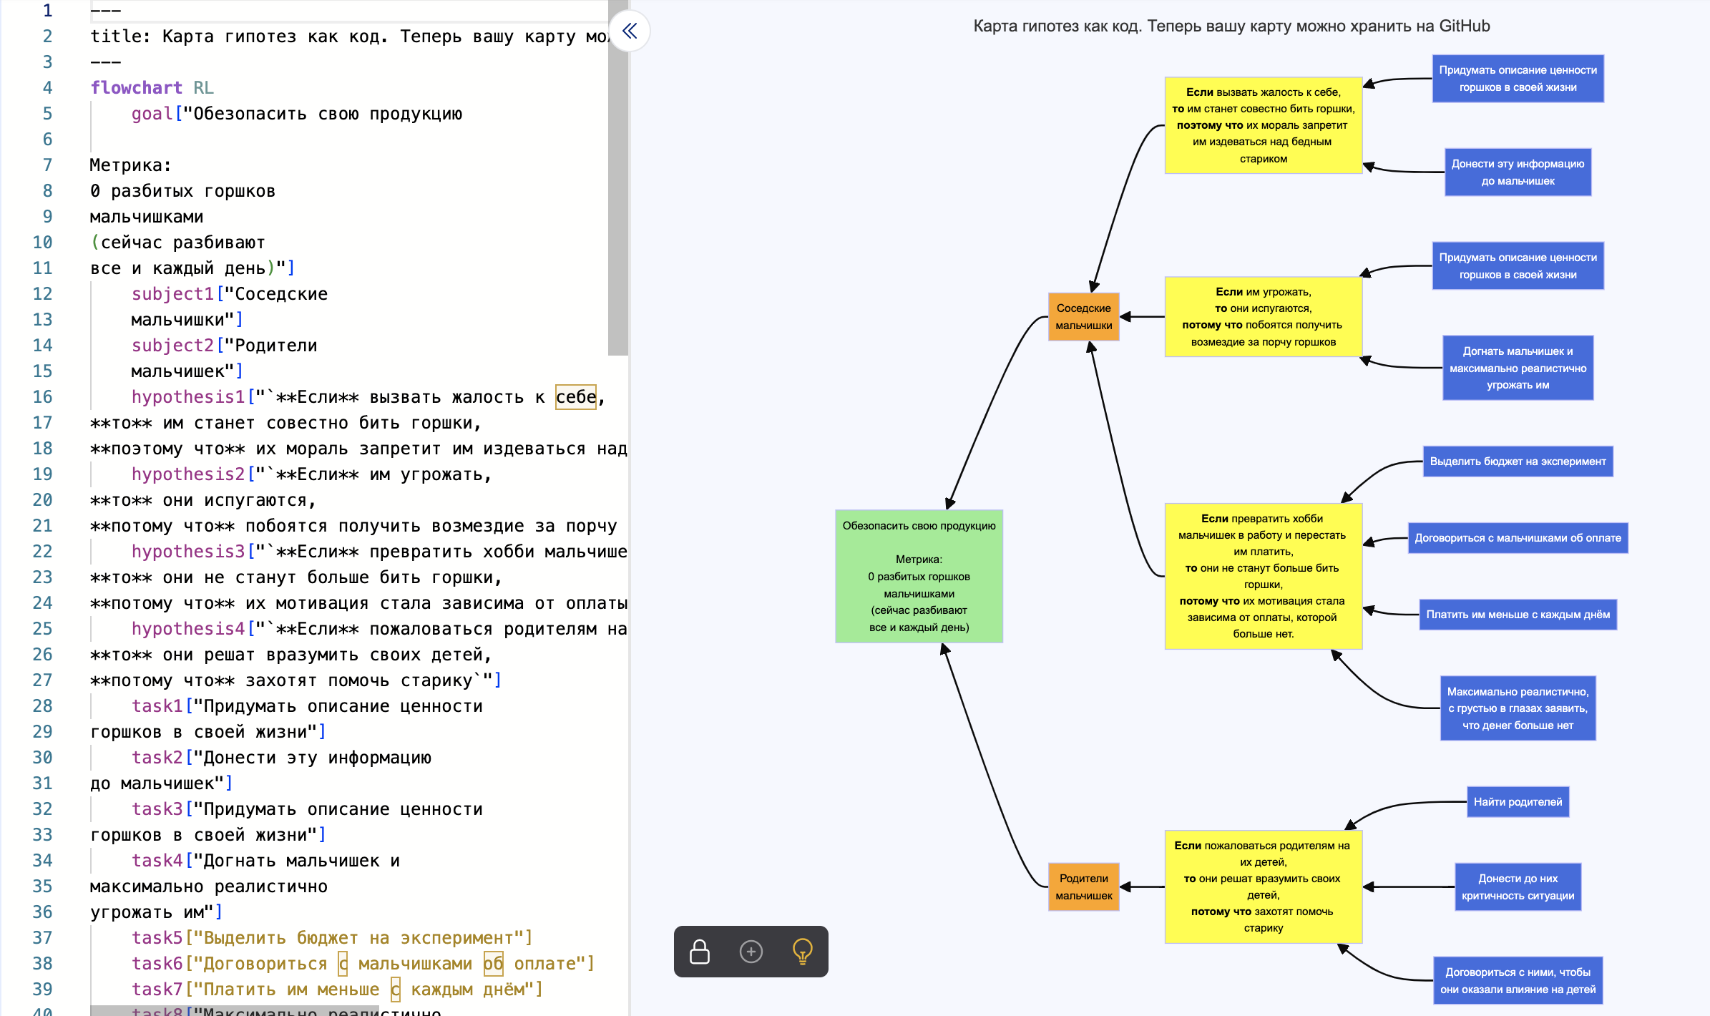Click the yellow hypothesis 'Если им угрожать' node
The width and height of the screenshot is (1710, 1016).
(1263, 317)
